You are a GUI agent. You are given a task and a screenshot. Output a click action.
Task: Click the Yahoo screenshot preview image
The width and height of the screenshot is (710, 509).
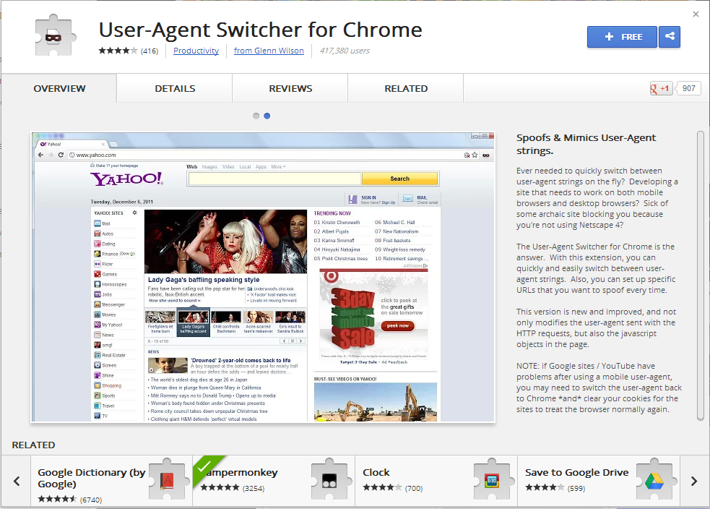(263, 278)
